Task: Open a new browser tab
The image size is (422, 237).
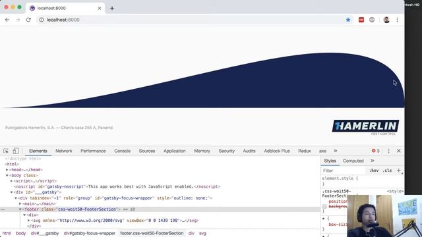Action: click(x=112, y=9)
